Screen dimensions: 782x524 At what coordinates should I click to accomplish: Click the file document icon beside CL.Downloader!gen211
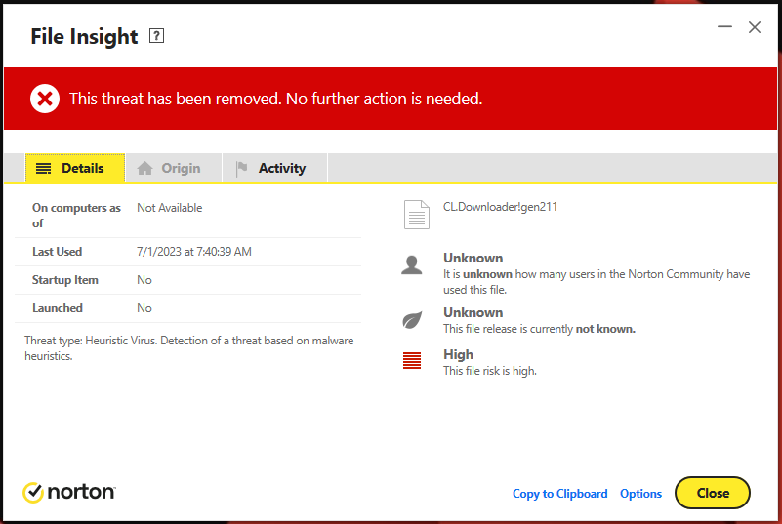click(417, 215)
